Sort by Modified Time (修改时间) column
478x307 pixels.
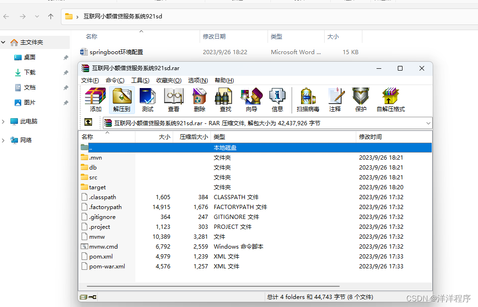tap(394, 137)
